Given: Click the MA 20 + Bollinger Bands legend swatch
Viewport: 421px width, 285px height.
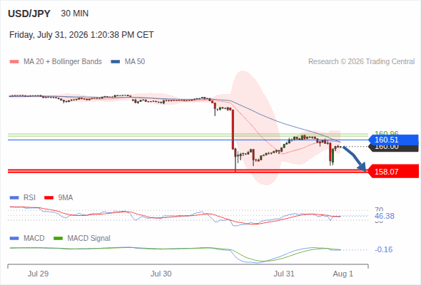Looking at the screenshot, I should click(x=14, y=62).
